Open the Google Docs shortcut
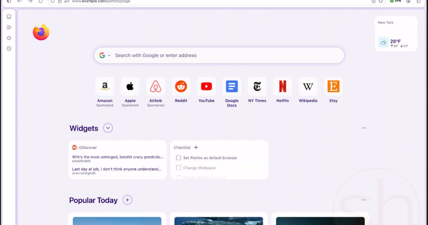The height and width of the screenshot is (225, 428). coord(232,87)
